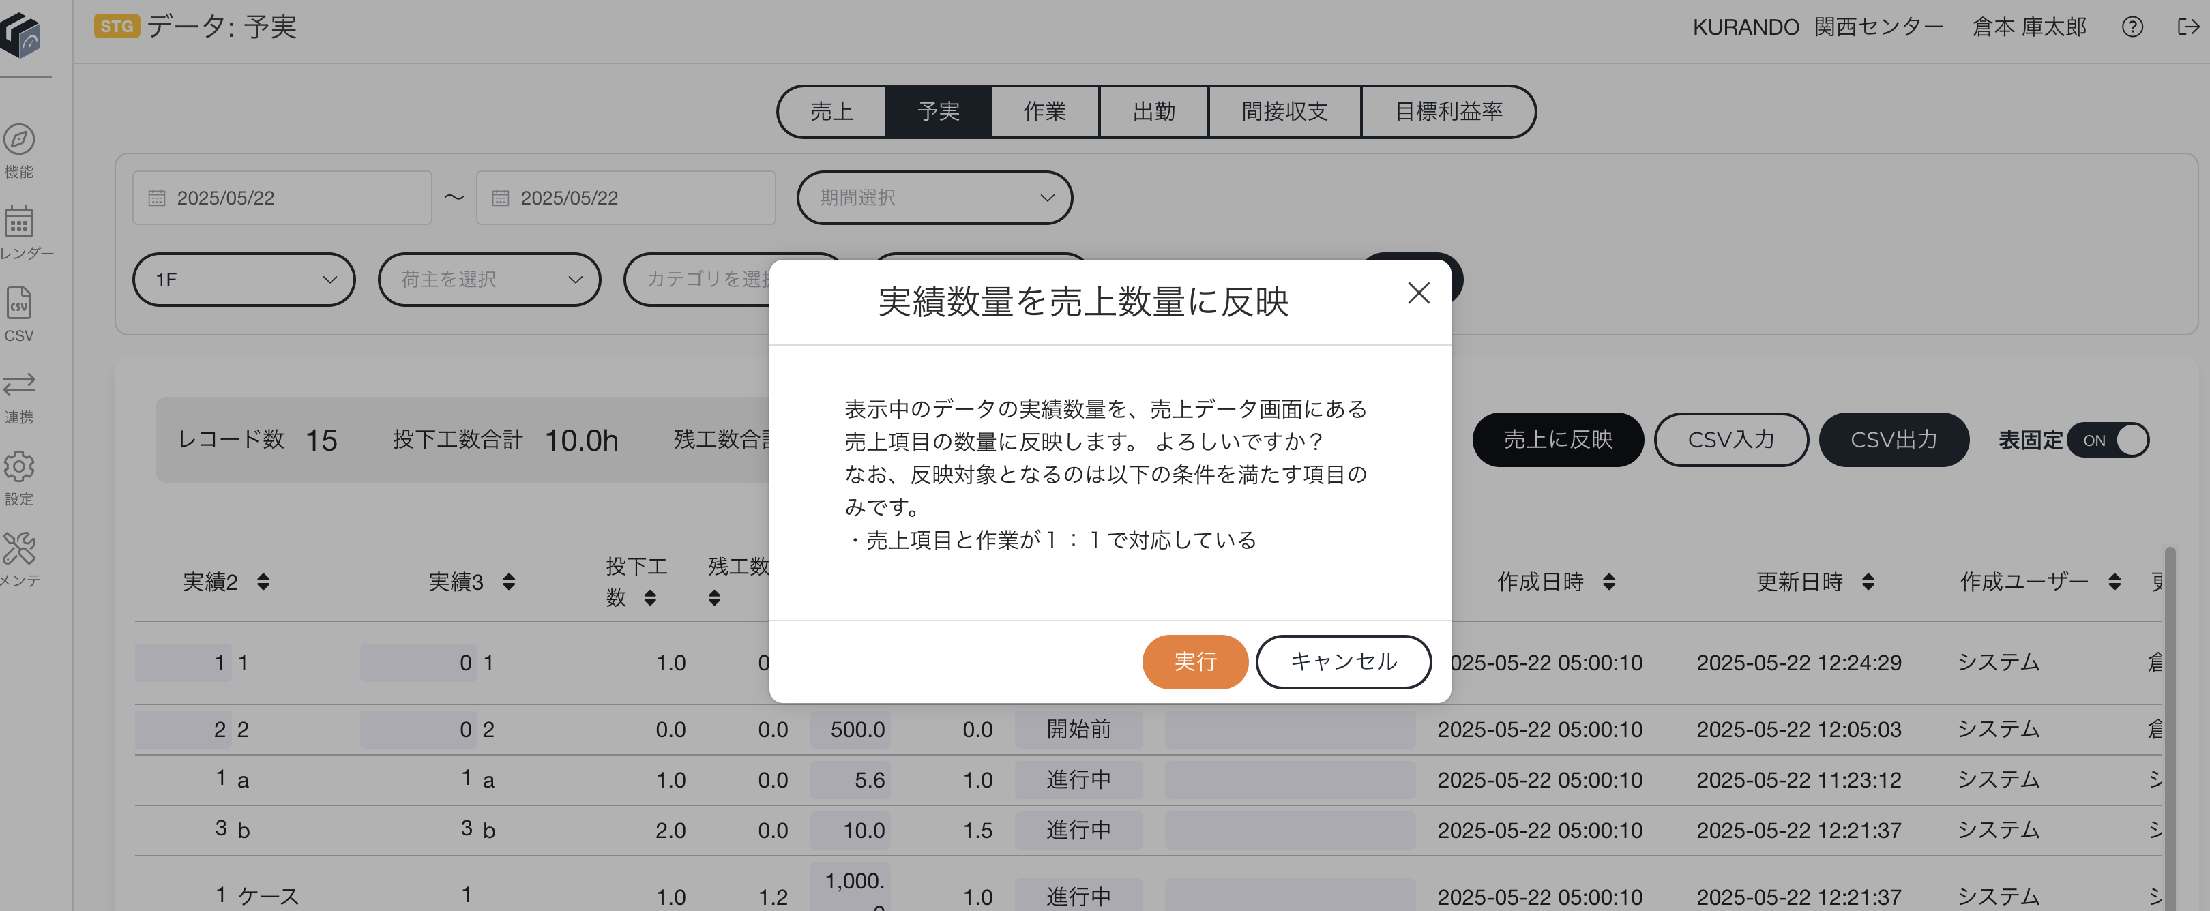The height and width of the screenshot is (911, 2210).
Task: Open the 連携 arrows sidebar icon
Action: click(19, 383)
